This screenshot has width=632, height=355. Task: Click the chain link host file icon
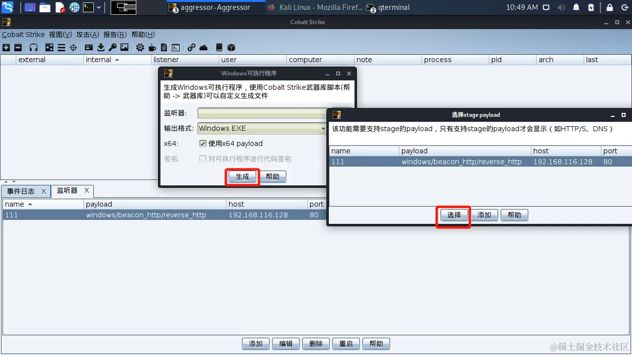click(x=192, y=48)
